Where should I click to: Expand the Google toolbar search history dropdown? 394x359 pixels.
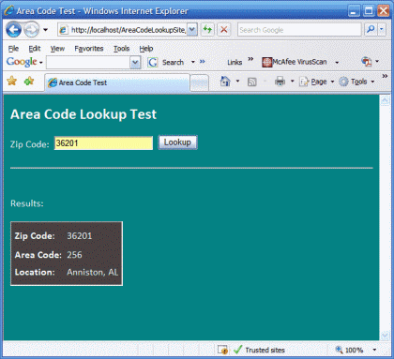point(135,63)
